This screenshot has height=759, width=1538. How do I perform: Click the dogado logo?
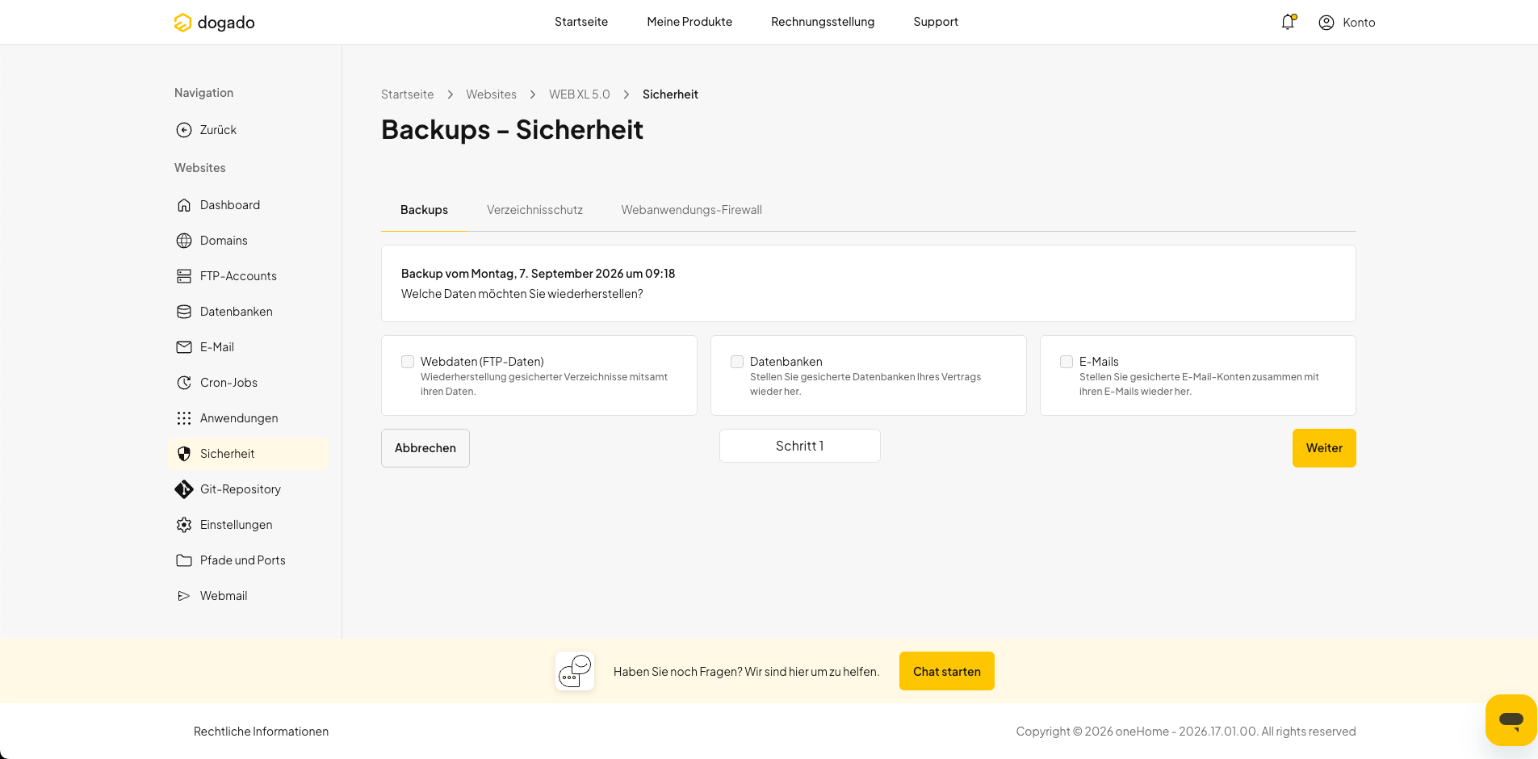214,23
